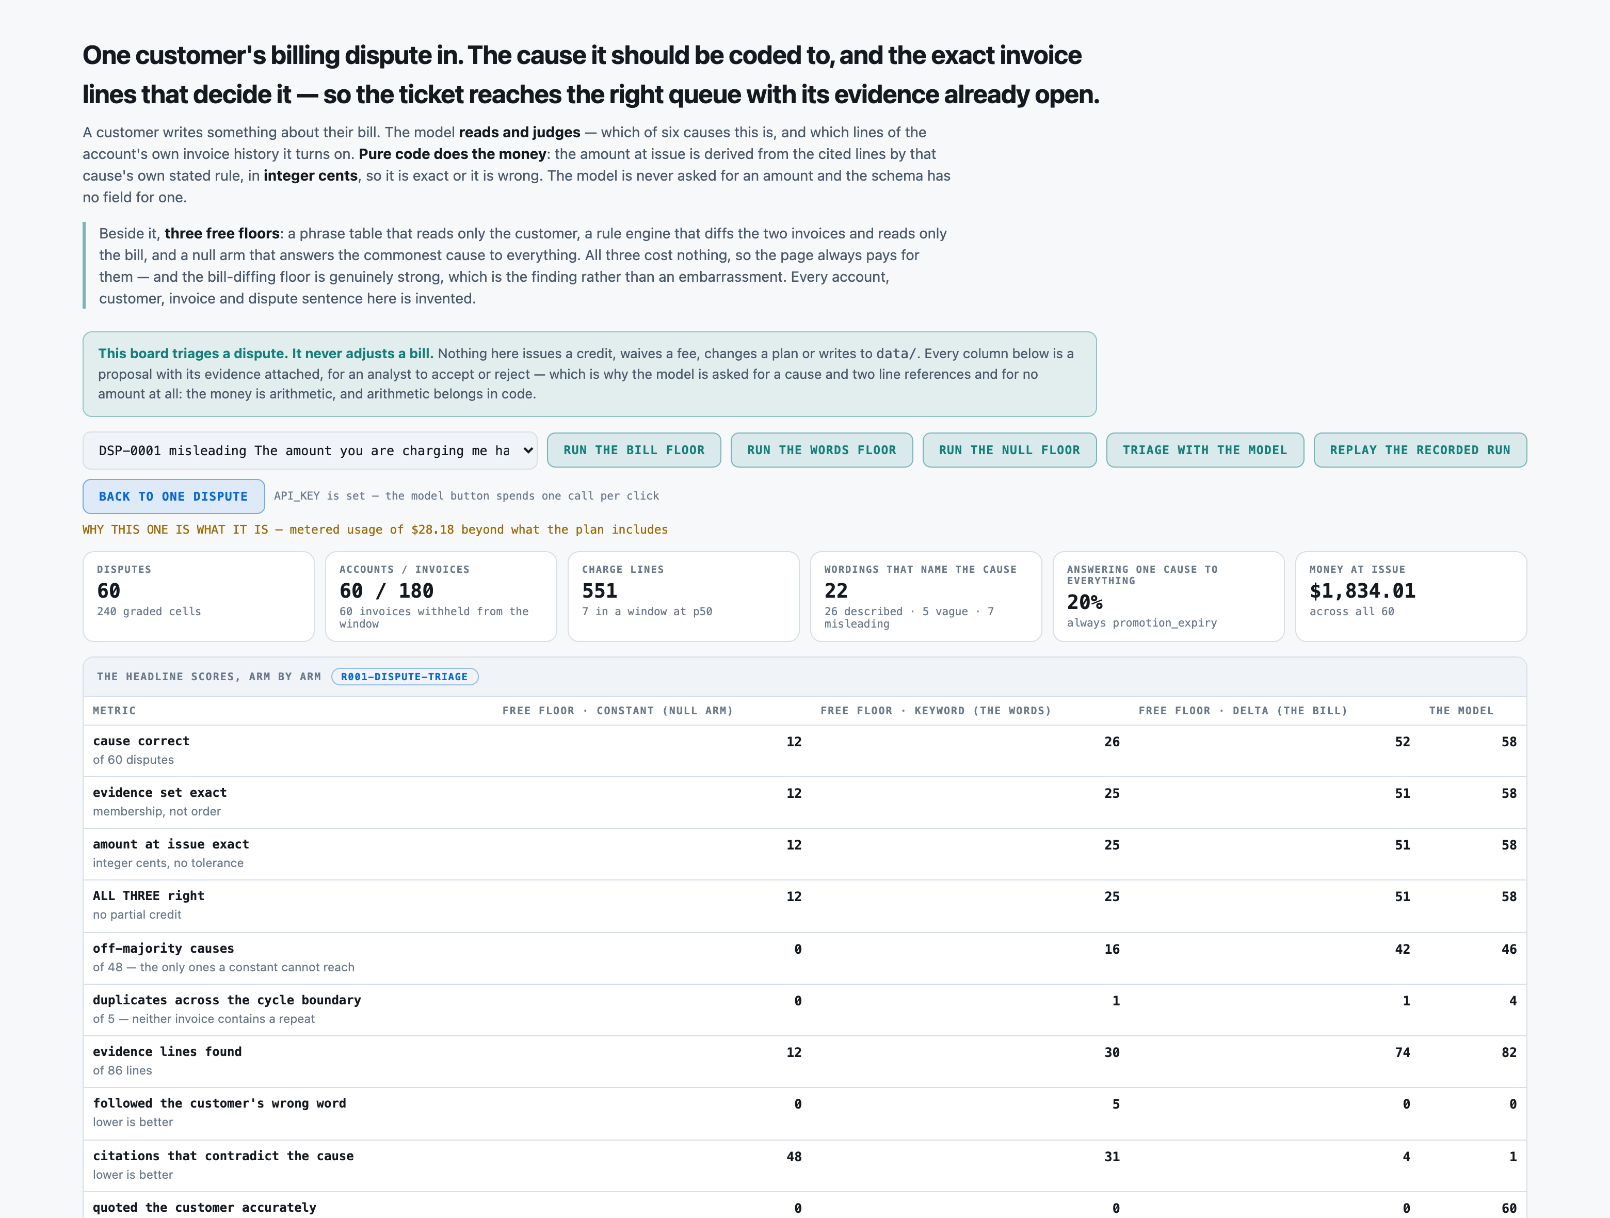
Task: Click the 'off-majority causes' metric label
Action: pos(163,949)
